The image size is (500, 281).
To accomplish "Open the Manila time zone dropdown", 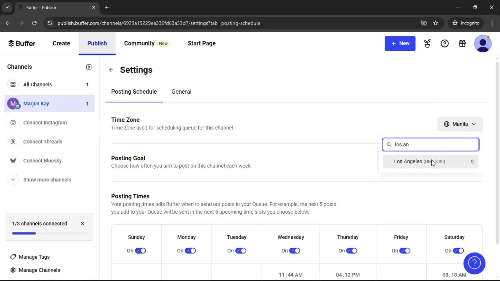I will [x=460, y=124].
